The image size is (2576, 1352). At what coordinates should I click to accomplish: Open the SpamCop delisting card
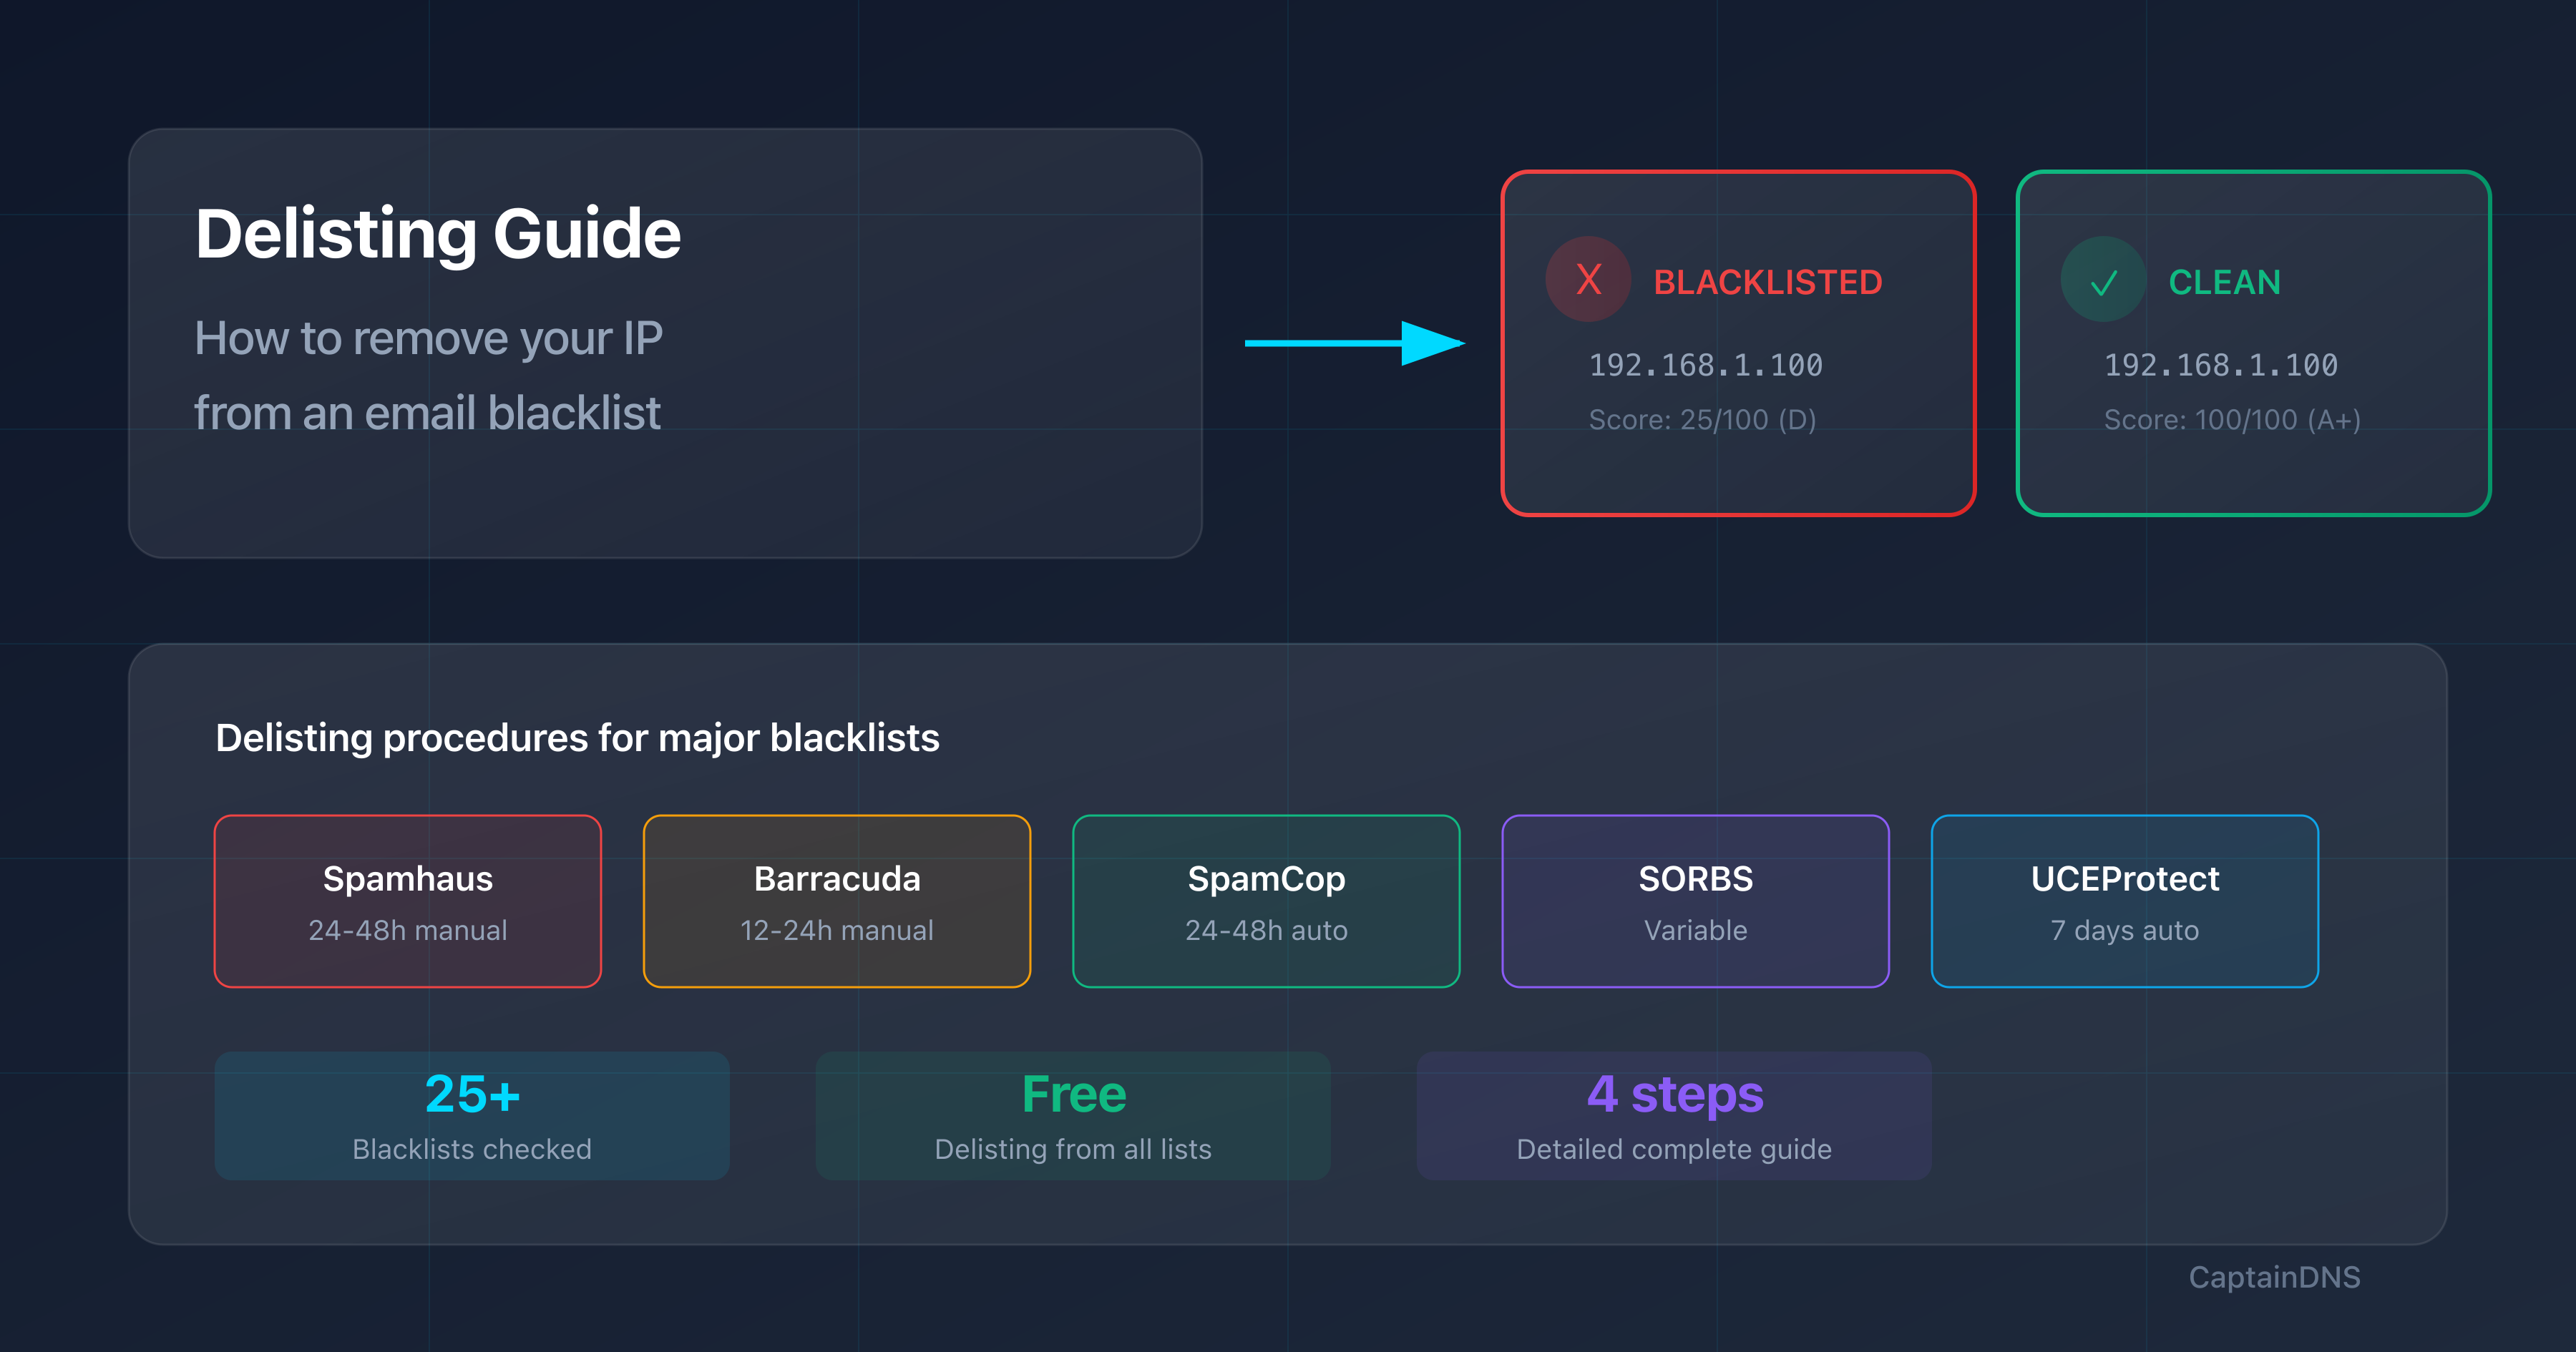tap(1266, 900)
